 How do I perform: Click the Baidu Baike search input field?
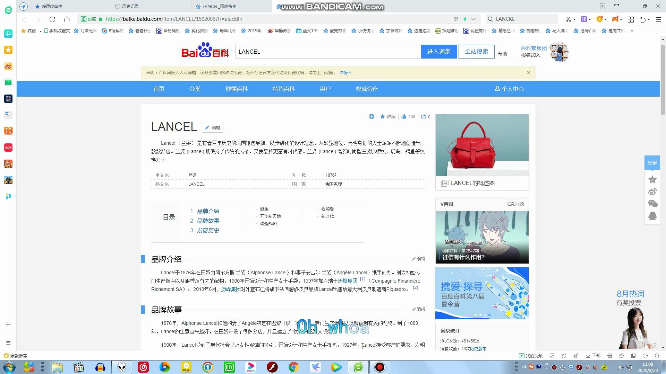[x=328, y=52]
